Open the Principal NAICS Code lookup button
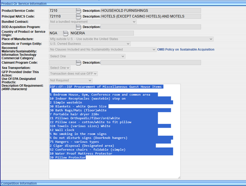This screenshot has height=186, width=246. click(79, 16)
